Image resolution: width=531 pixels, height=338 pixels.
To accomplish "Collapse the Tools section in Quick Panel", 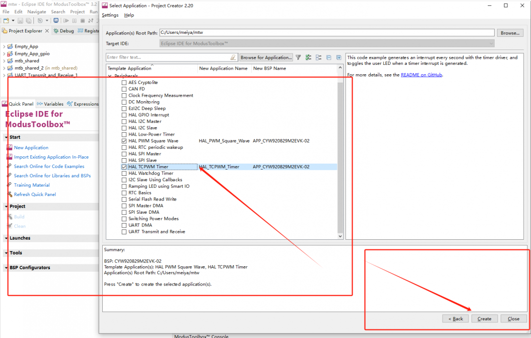I will coord(6,253).
